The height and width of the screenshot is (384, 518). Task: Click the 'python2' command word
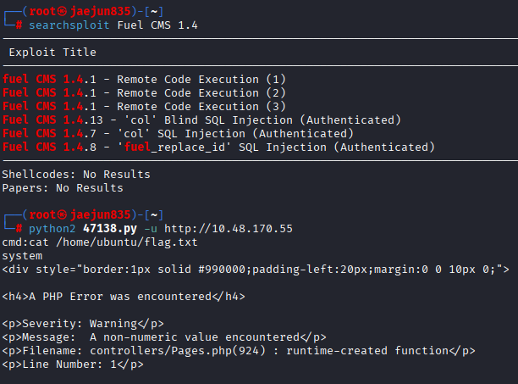click(x=52, y=229)
